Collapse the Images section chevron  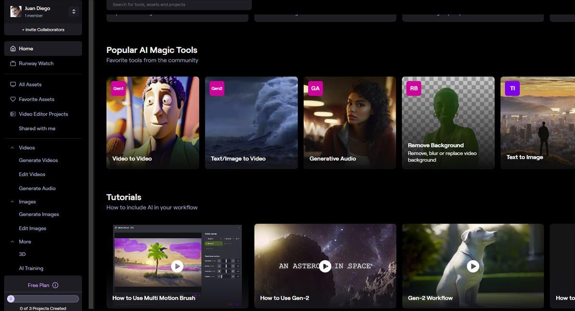point(12,202)
